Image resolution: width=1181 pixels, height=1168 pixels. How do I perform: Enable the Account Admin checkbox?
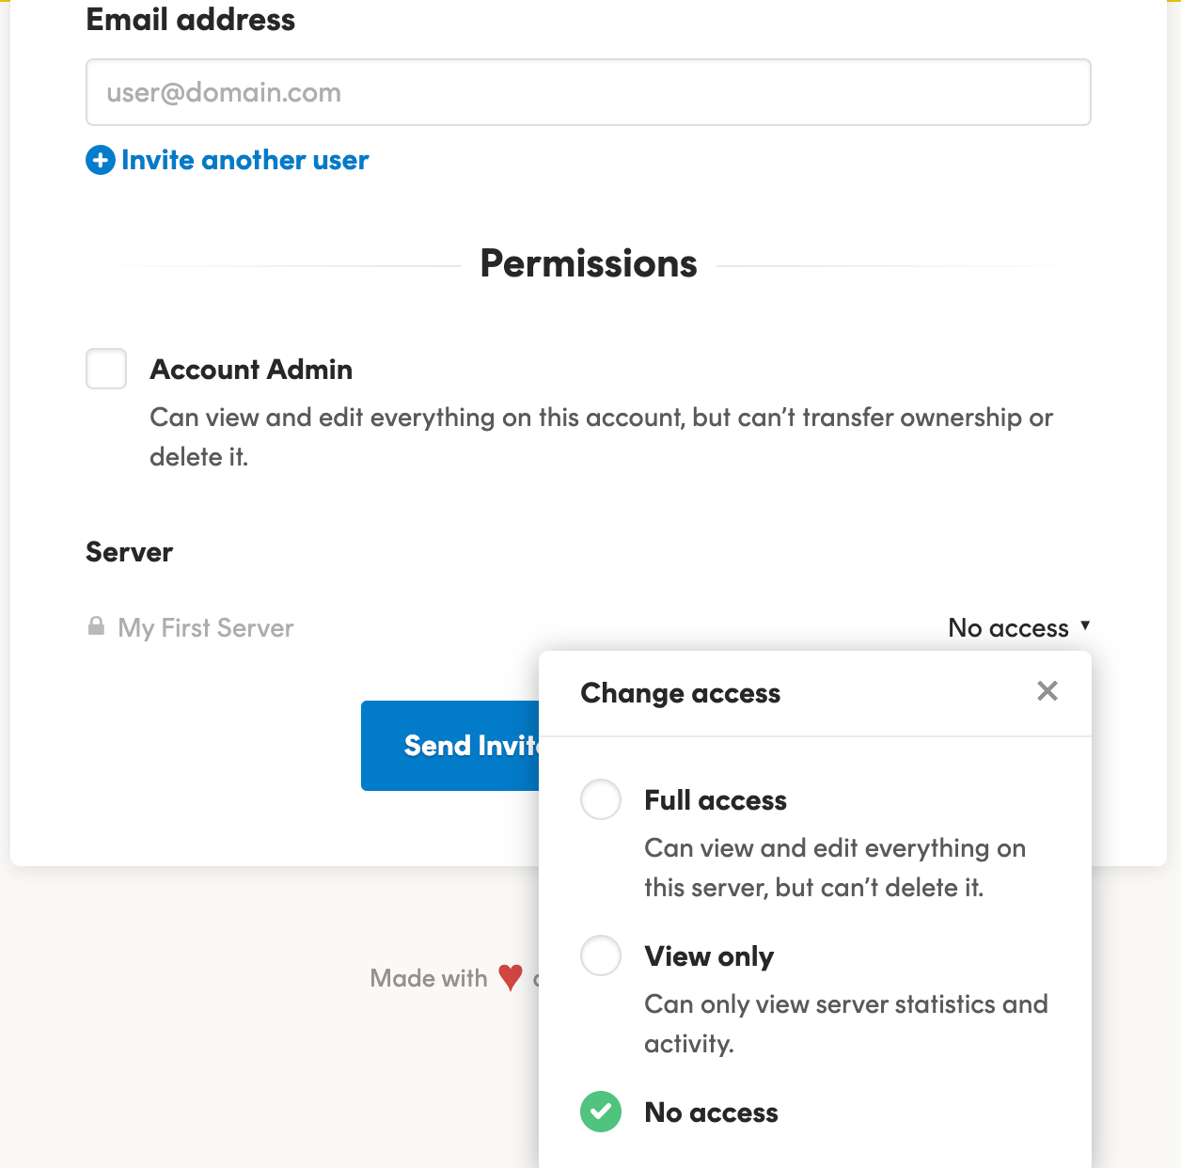click(106, 369)
